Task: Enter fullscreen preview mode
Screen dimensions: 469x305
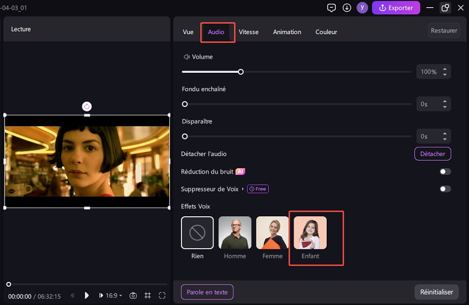Action: point(162,296)
